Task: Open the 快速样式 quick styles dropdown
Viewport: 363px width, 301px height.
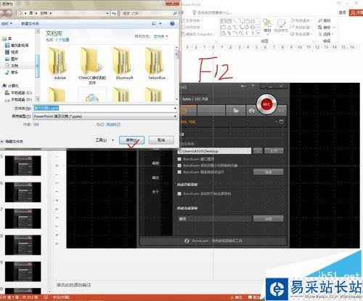Action: click(281, 26)
